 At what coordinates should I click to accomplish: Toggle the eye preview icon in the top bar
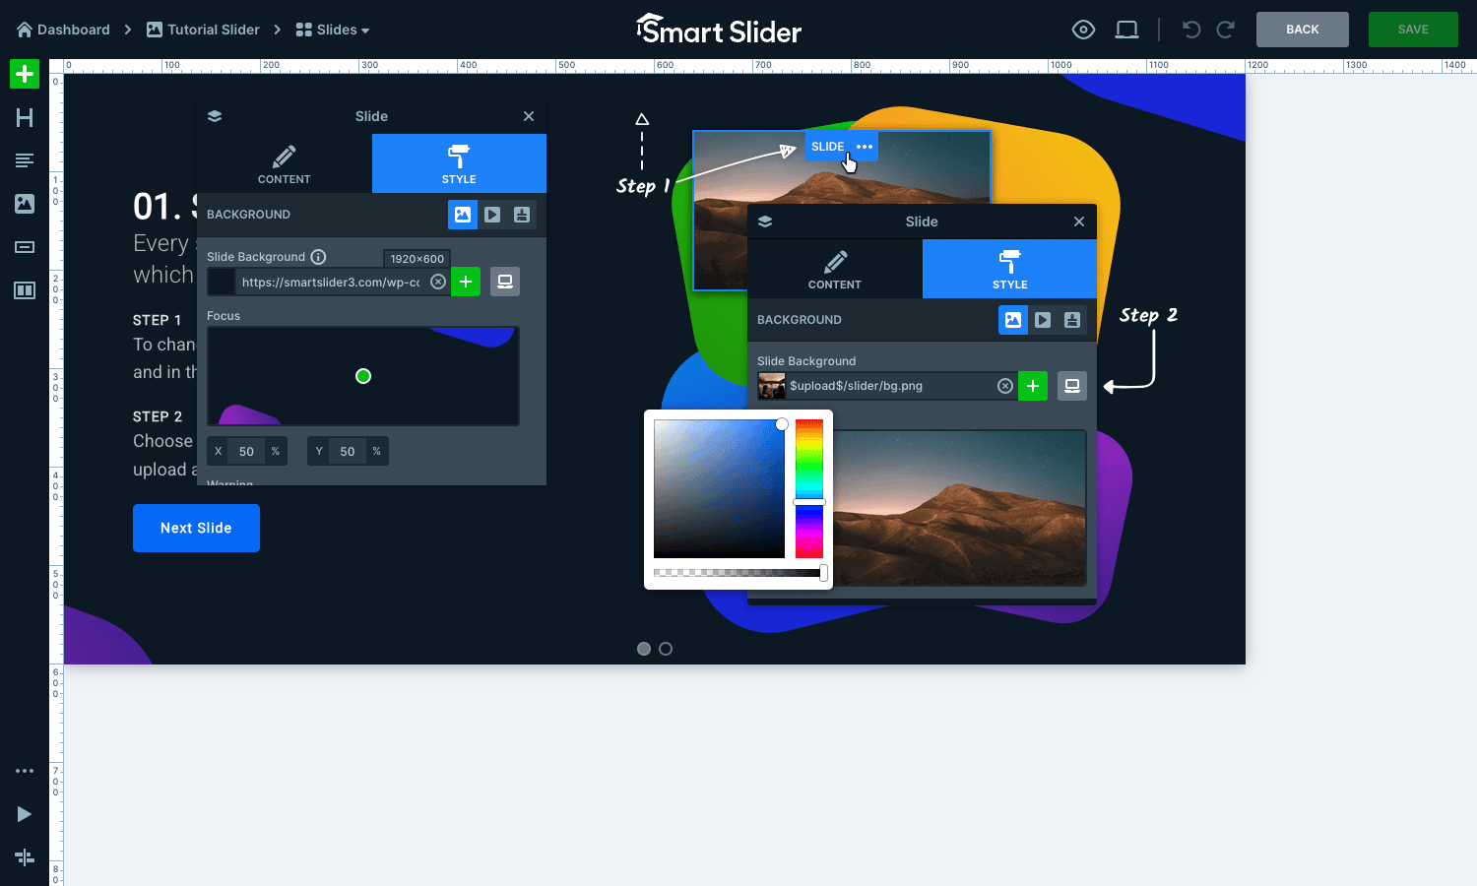(1083, 30)
